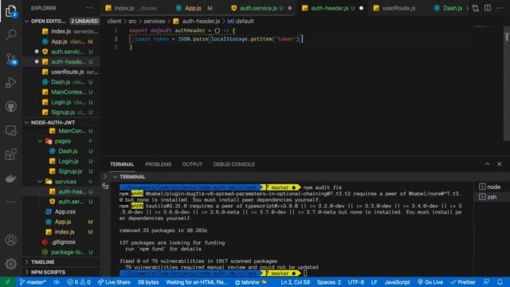The height and width of the screenshot is (287, 510).
Task: Start Live Share session
Action: click(x=114, y=282)
